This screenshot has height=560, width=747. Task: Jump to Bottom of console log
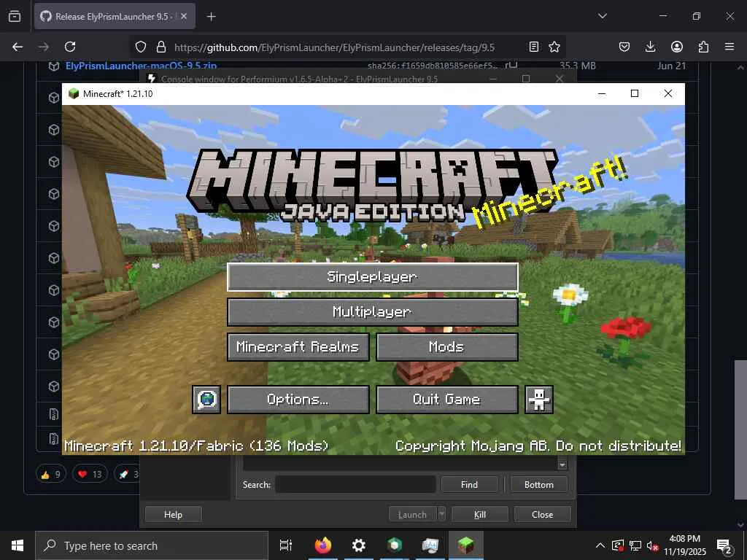pyautogui.click(x=539, y=485)
